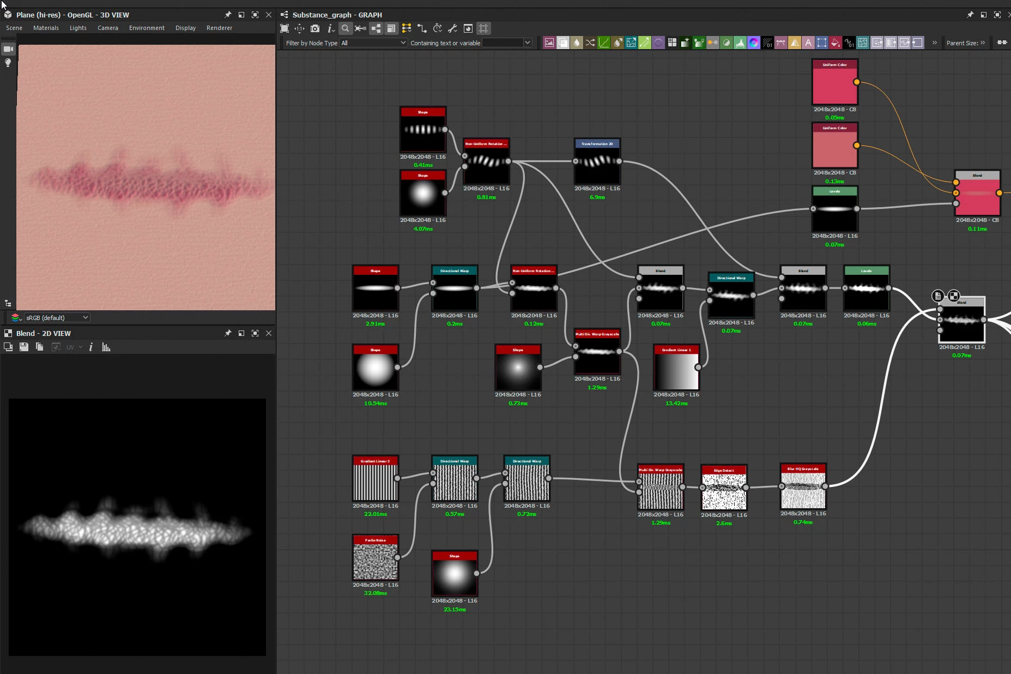Add a Text node from the toolbar

pos(808,43)
